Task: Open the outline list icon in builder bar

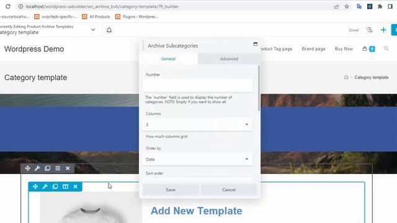Action: (370, 30)
